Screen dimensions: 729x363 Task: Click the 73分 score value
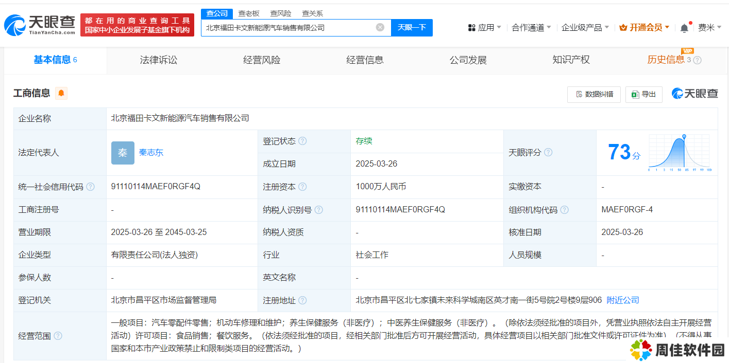pyautogui.click(x=624, y=152)
